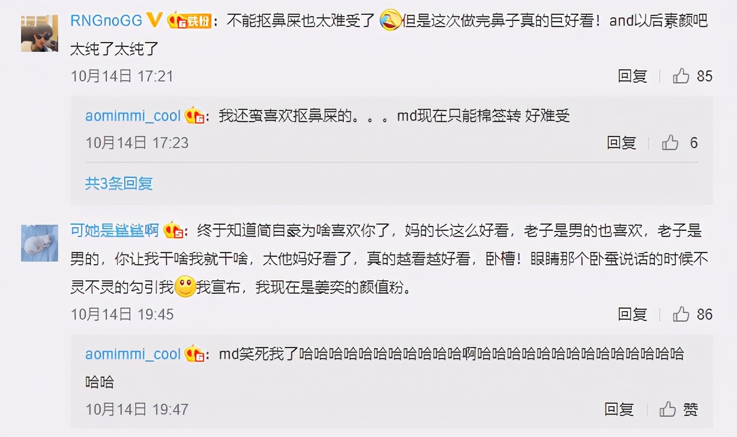This screenshot has height=437, width=737.
Task: Click 回复 on the 19:45 comment
Action: coord(632,314)
